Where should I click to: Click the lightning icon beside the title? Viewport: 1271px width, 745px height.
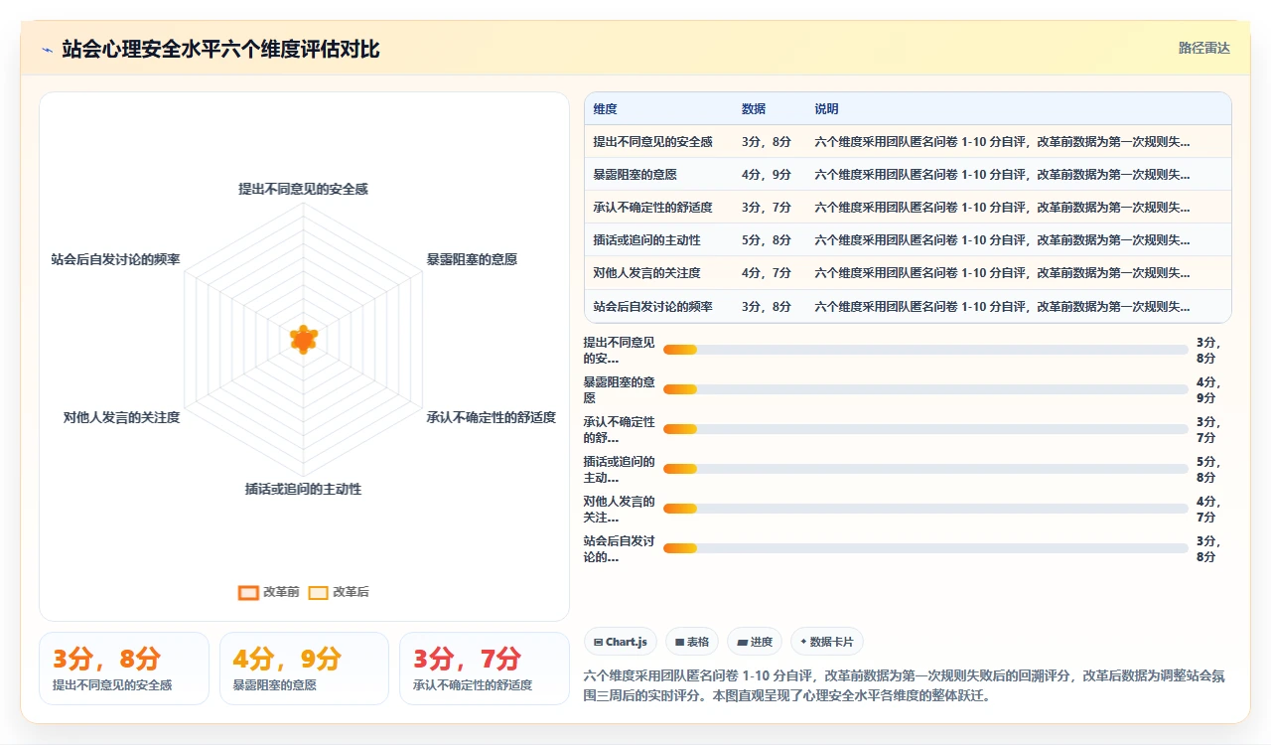coord(47,50)
